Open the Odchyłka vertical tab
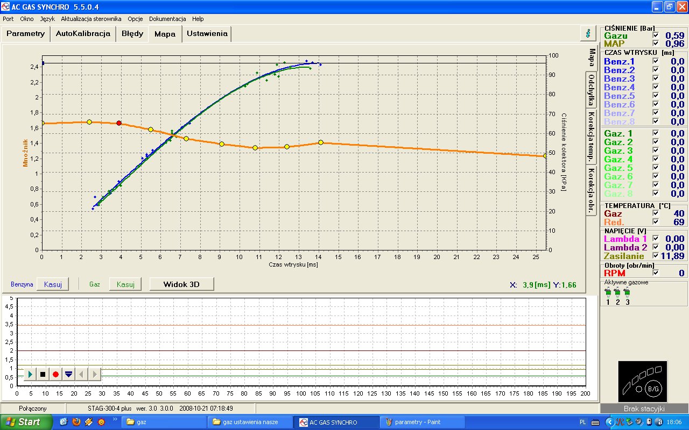 click(592, 91)
